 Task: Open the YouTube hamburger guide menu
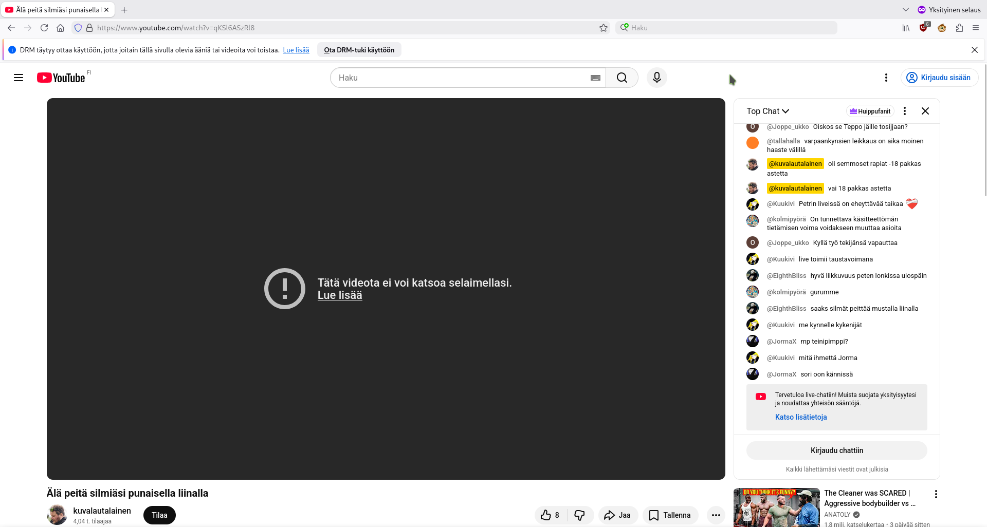[x=19, y=78]
